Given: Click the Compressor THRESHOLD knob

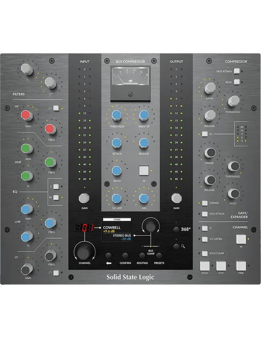Looking at the screenshot, I should (x=234, y=101).
